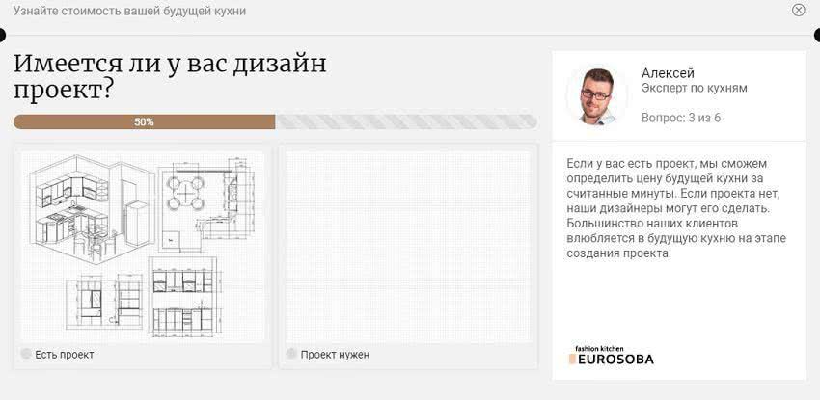Click Алексей's avatar photo
This screenshot has height=400, width=820.
click(x=596, y=95)
